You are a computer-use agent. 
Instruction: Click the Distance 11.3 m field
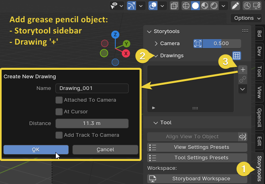pyautogui.click(x=92, y=123)
